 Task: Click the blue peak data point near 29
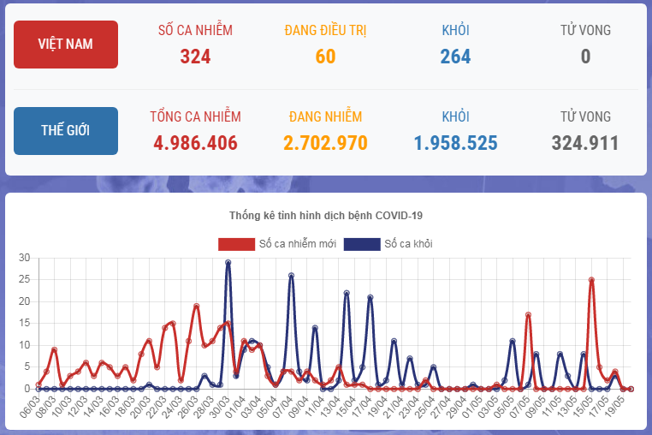[228, 263]
